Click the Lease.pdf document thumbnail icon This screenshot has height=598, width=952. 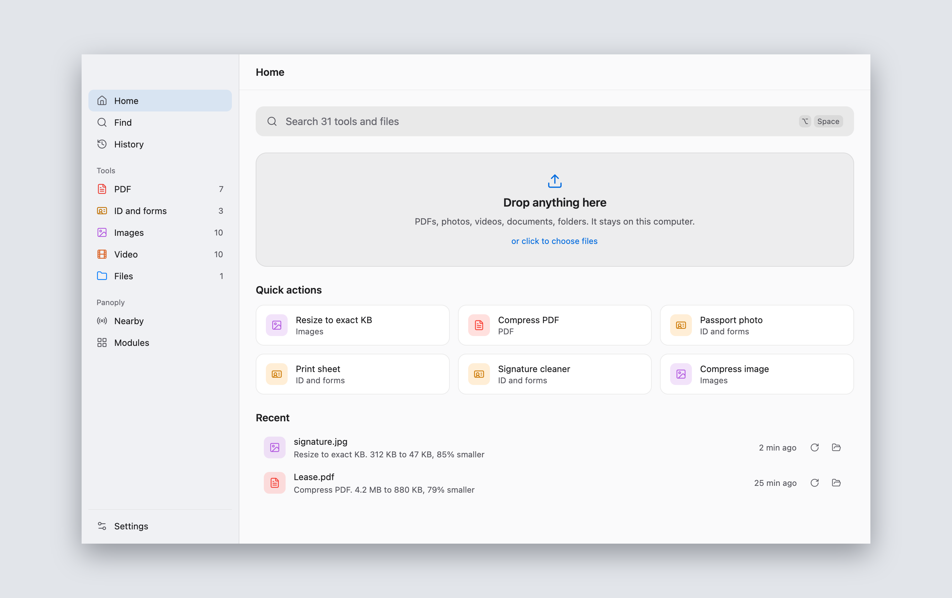click(x=275, y=483)
